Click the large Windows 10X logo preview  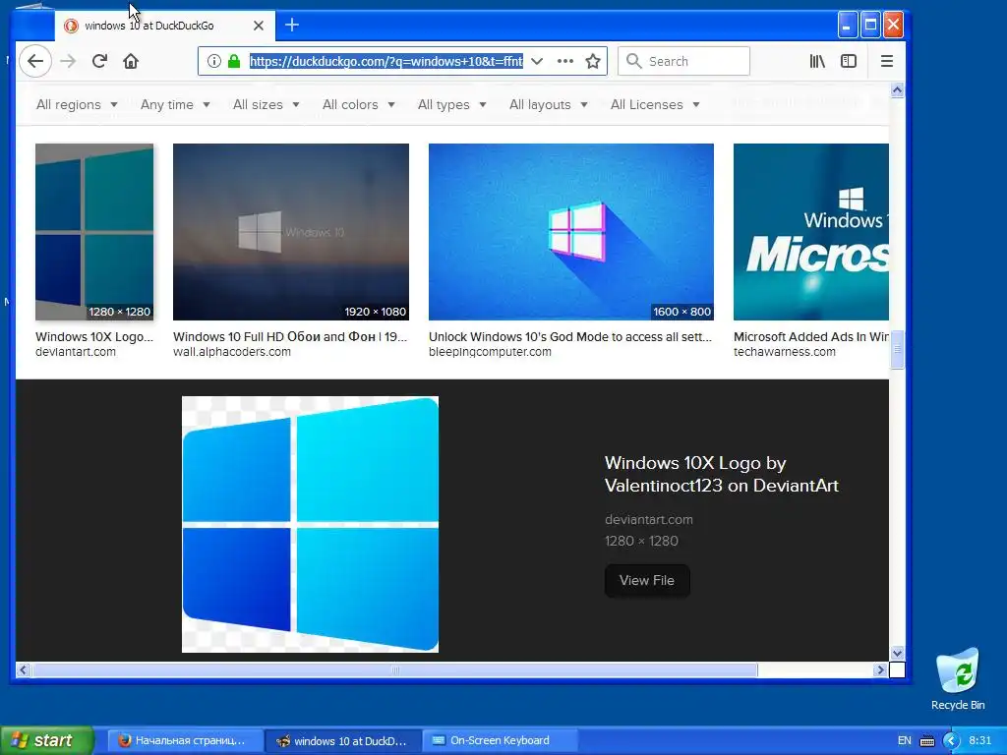click(x=310, y=525)
